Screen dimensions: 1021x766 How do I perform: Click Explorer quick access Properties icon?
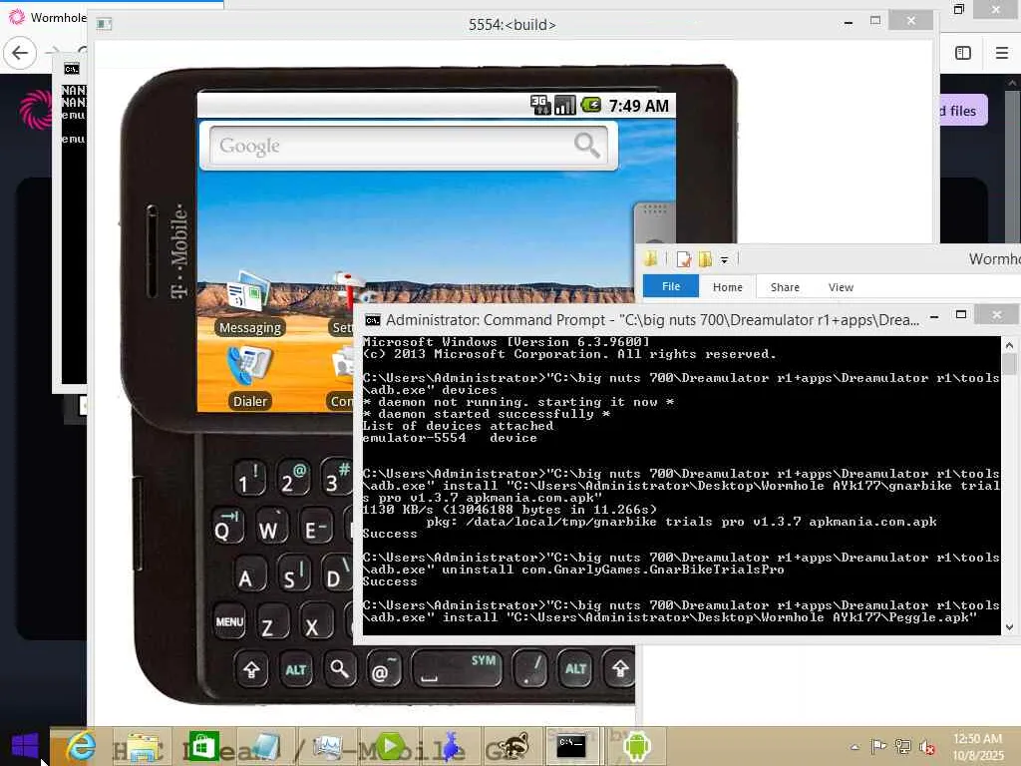[683, 259]
